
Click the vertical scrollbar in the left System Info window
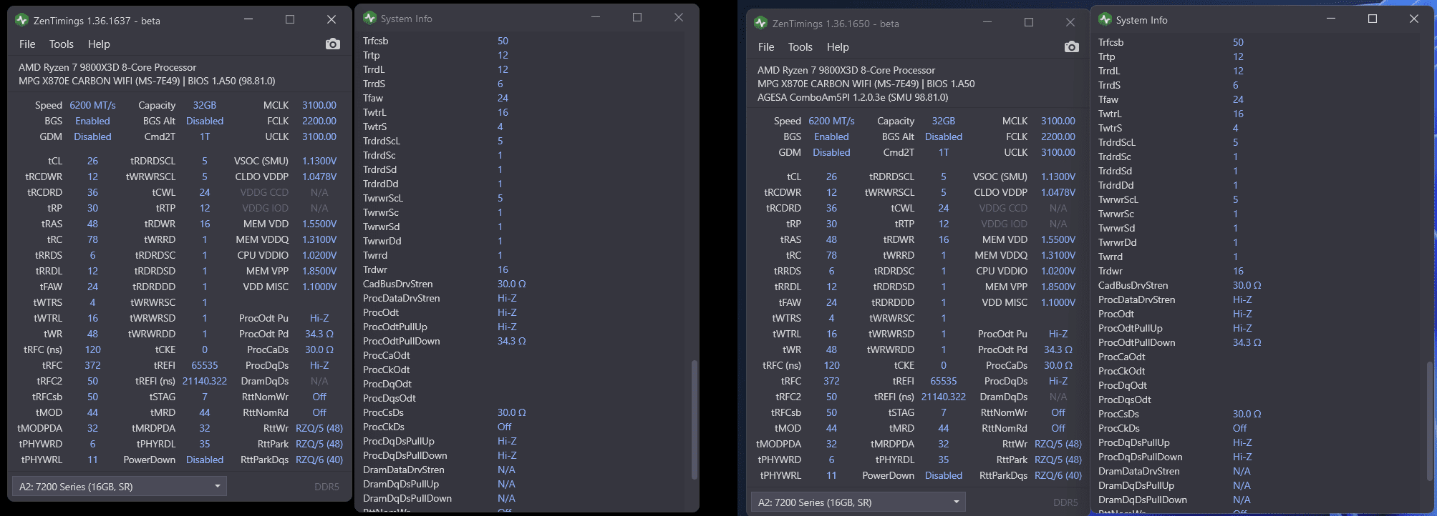click(693, 420)
